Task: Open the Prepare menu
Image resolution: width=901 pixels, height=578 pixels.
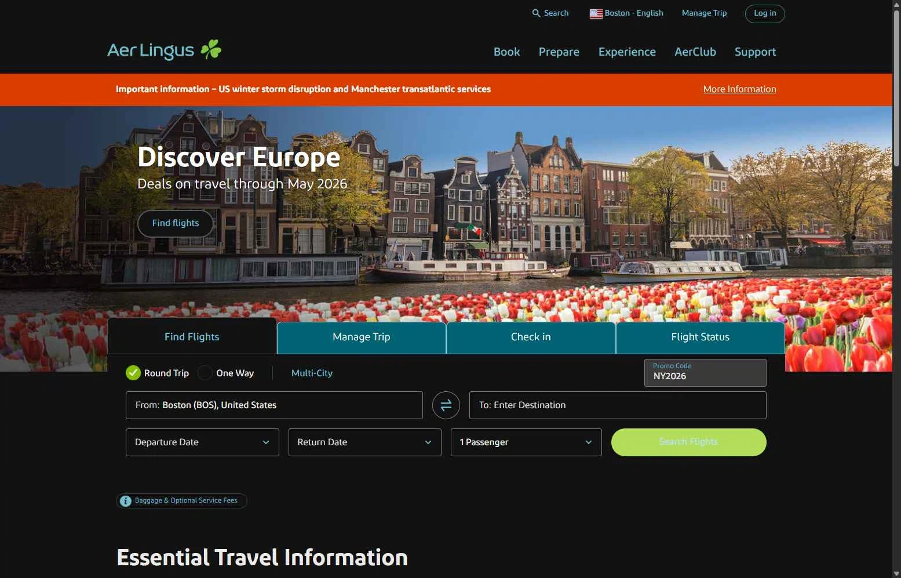Action: pyautogui.click(x=559, y=52)
